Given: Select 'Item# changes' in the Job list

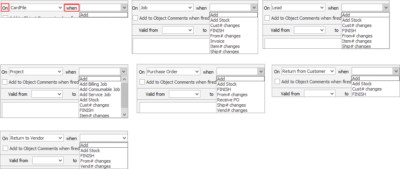Looking at the screenshot, I should [x=233, y=46].
